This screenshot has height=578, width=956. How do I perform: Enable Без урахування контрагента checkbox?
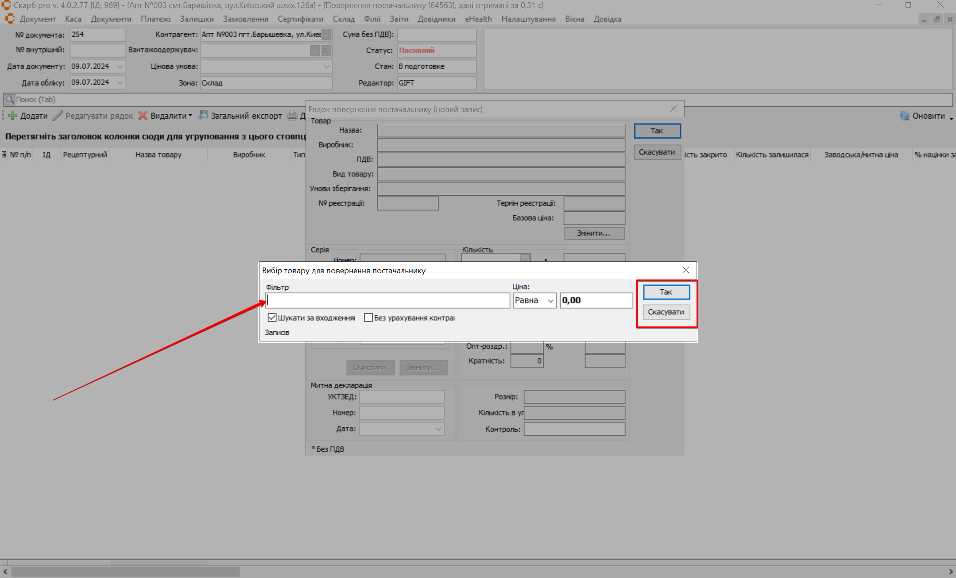(368, 318)
